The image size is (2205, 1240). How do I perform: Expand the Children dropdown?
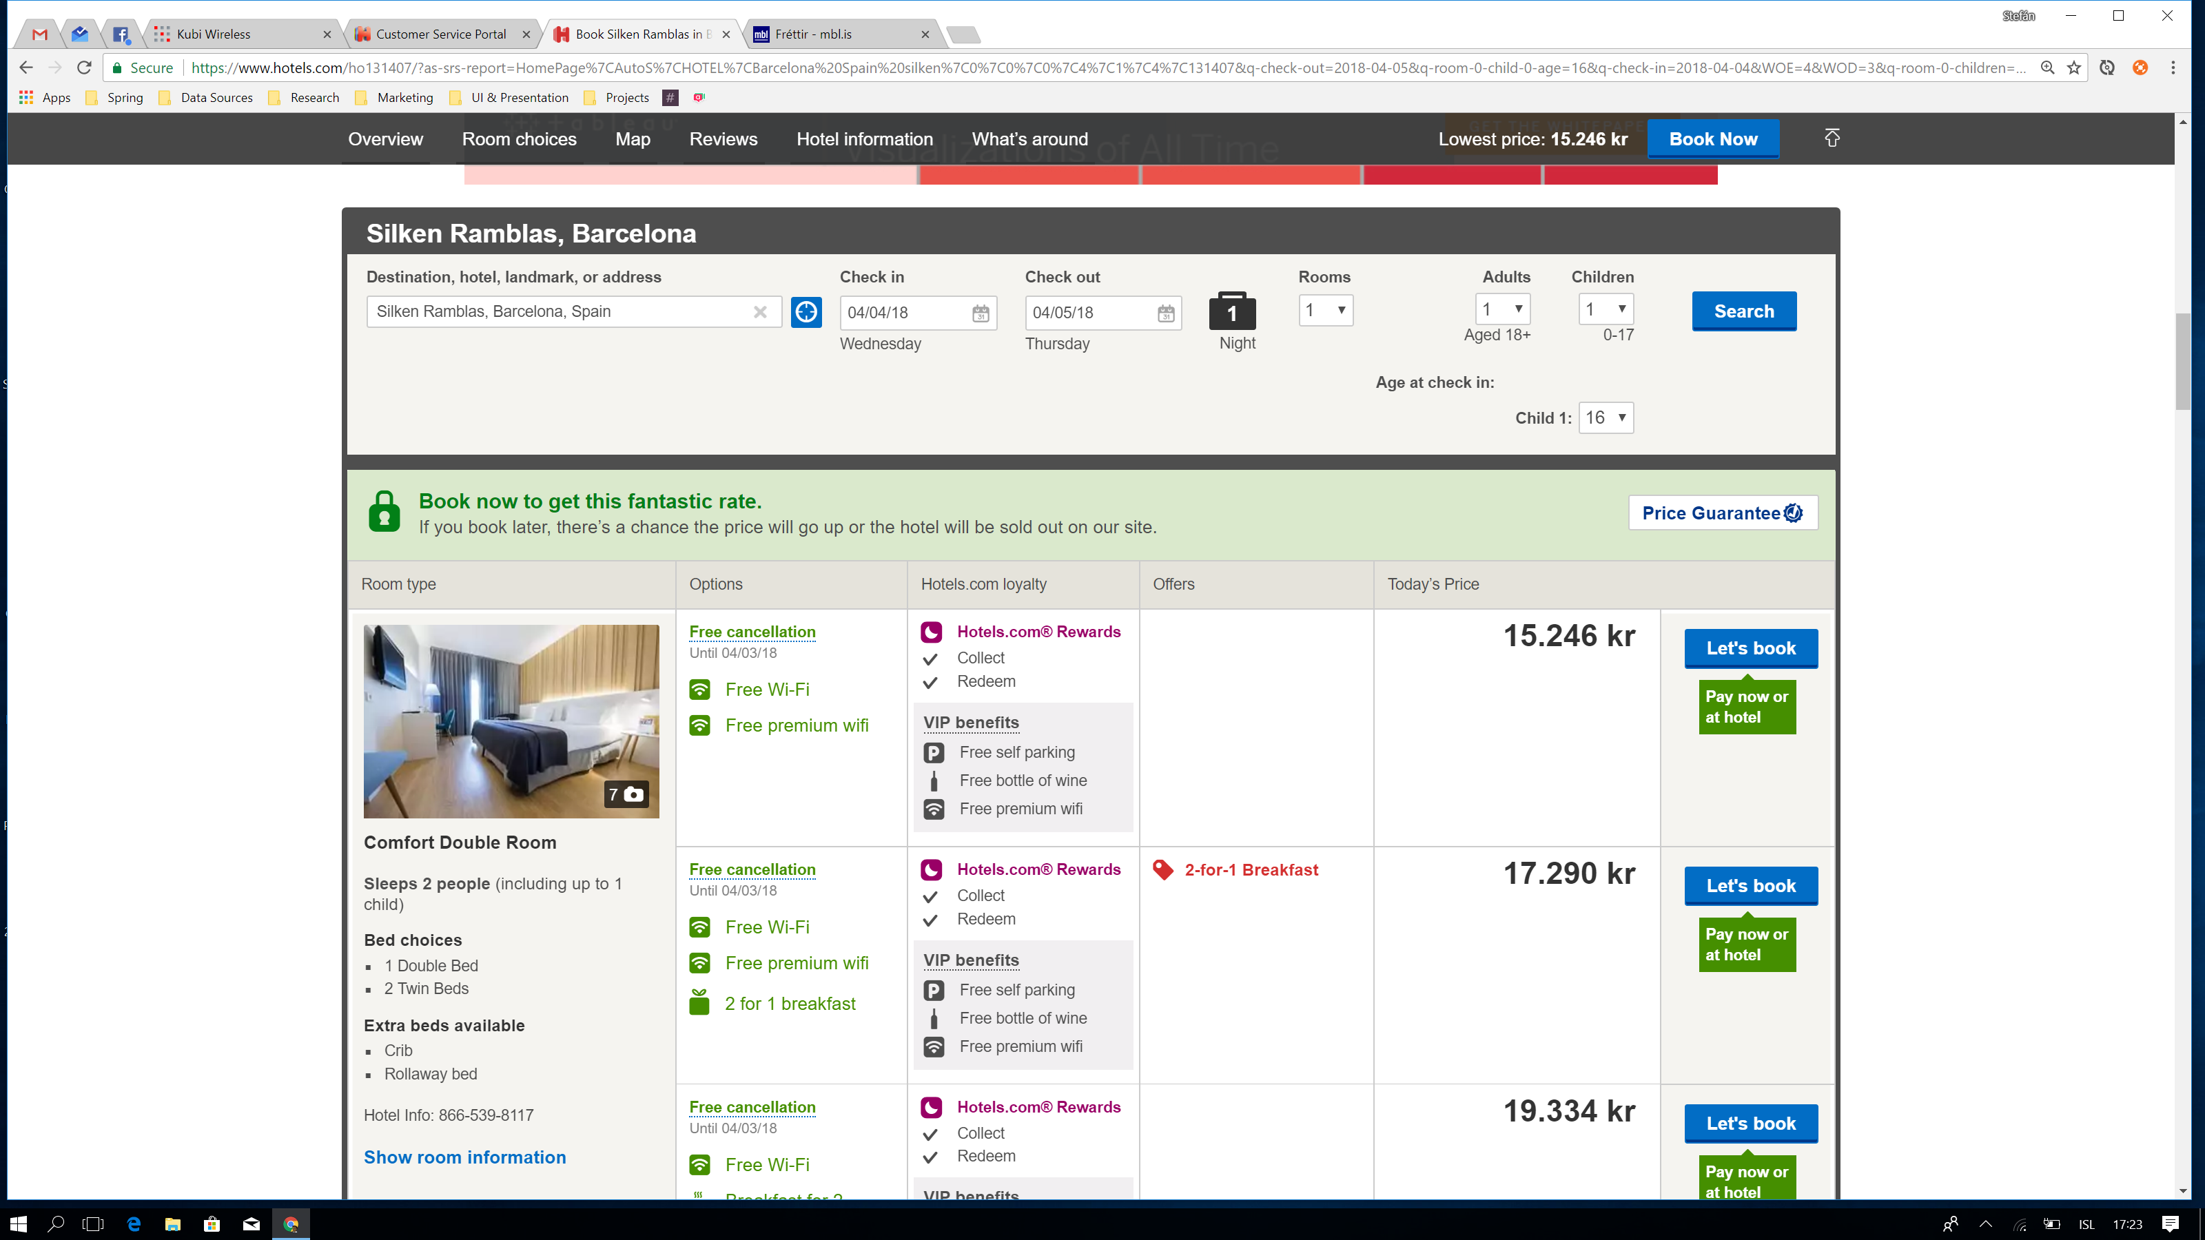click(1606, 309)
